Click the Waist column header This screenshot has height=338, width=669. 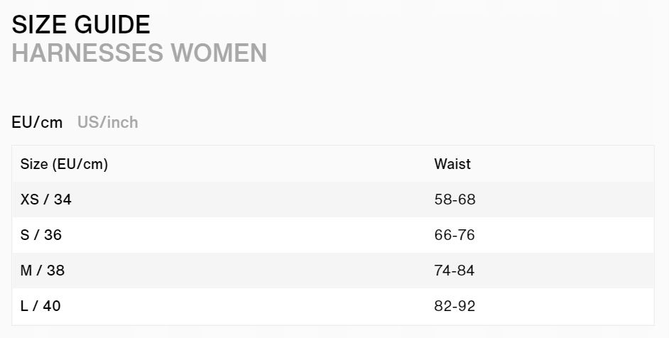(452, 164)
